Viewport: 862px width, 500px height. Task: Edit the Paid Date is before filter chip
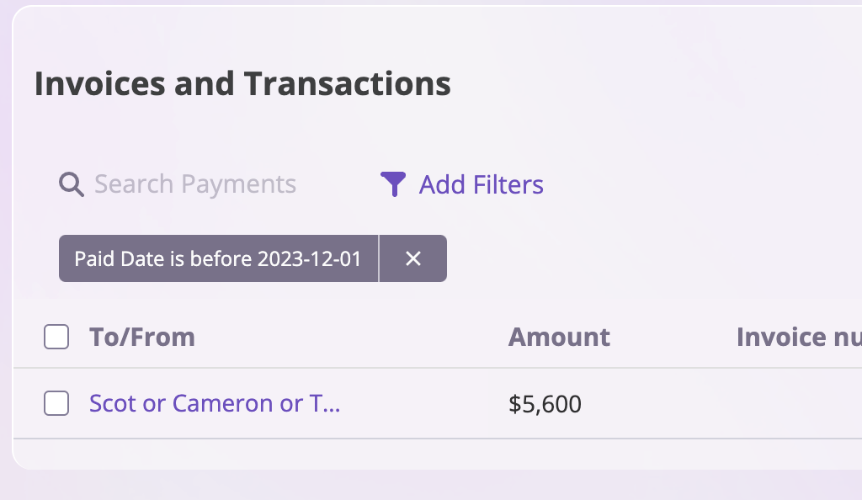pos(218,258)
